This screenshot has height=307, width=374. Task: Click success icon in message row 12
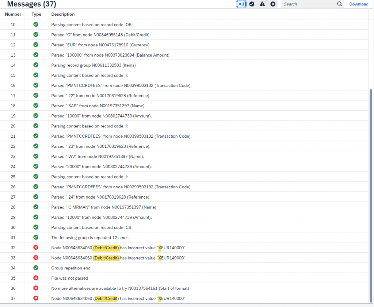(x=36, y=45)
